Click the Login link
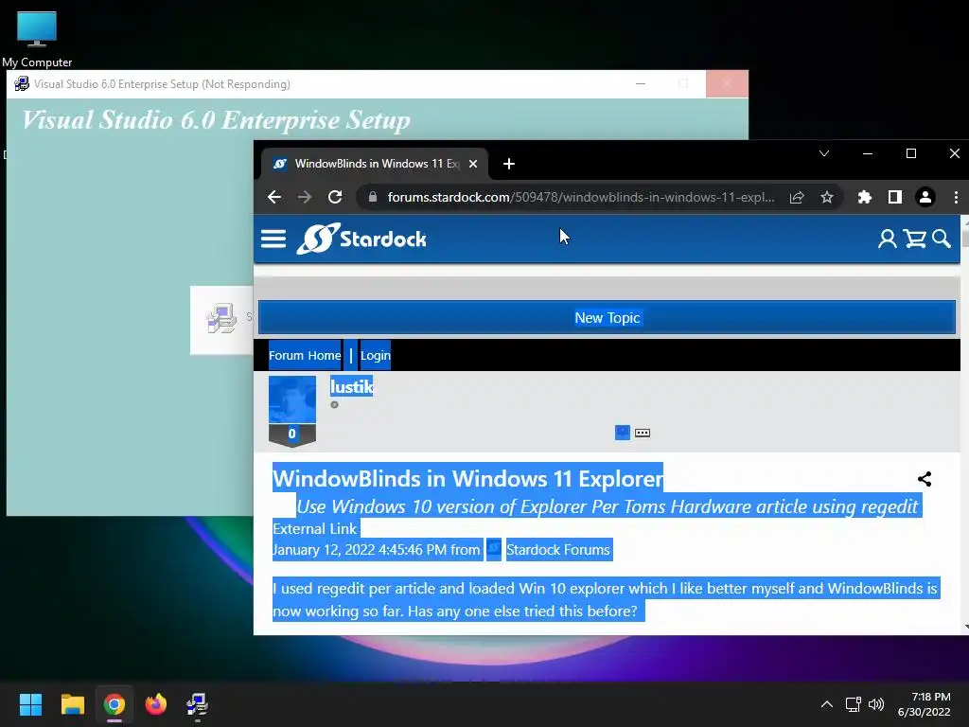 click(x=375, y=356)
